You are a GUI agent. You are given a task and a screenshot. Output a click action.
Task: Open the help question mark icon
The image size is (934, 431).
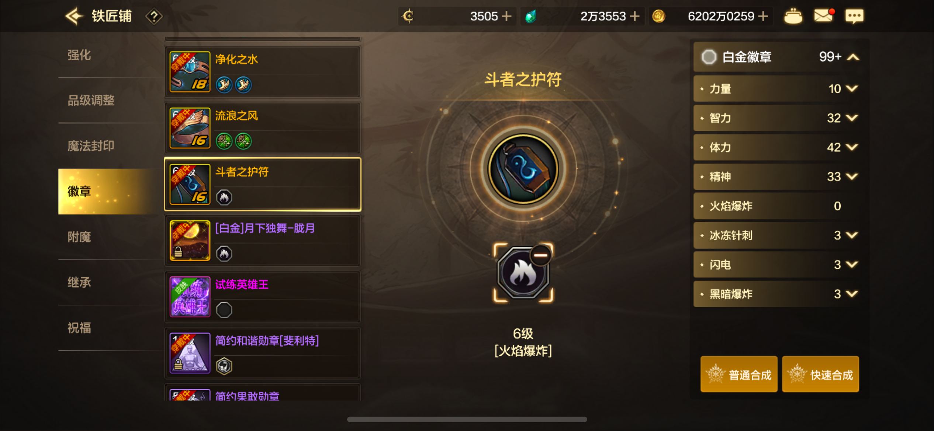(154, 16)
